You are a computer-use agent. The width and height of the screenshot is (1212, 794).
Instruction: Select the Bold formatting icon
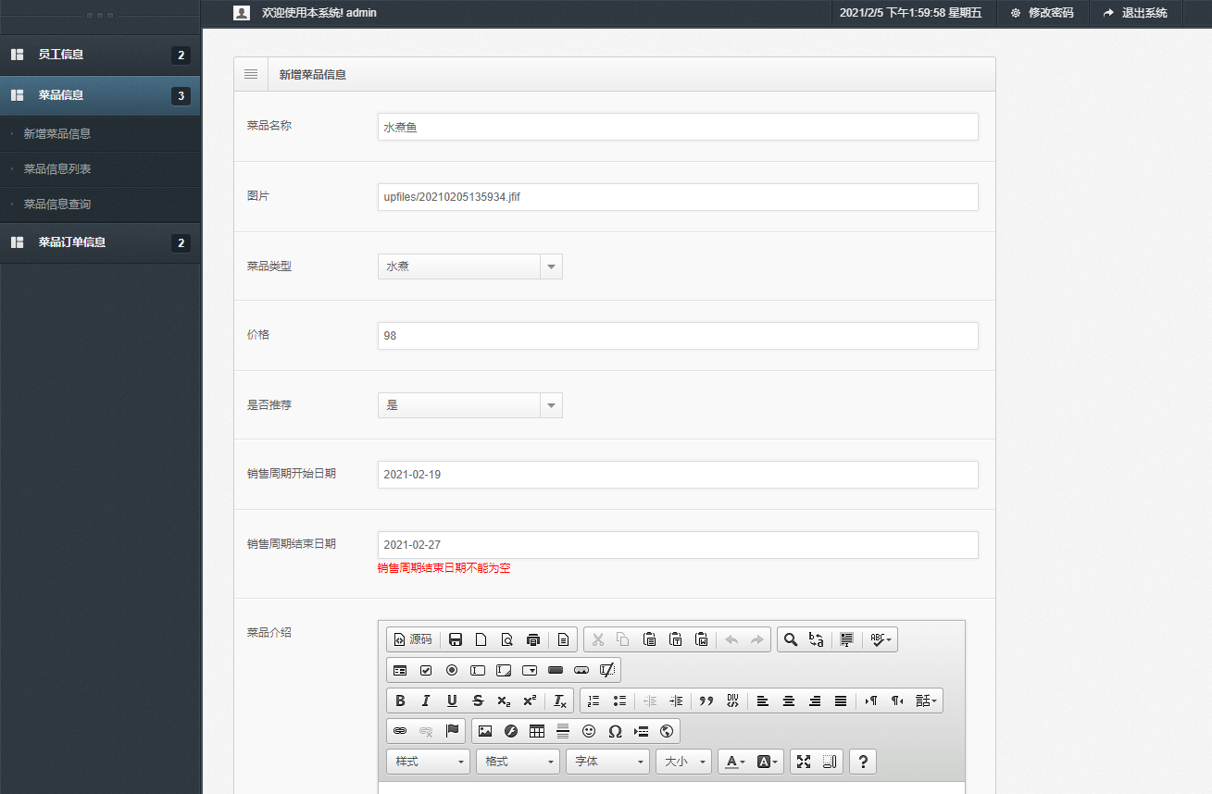pyautogui.click(x=399, y=701)
